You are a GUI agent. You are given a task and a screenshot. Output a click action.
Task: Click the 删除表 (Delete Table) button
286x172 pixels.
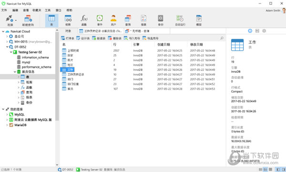[114, 38]
